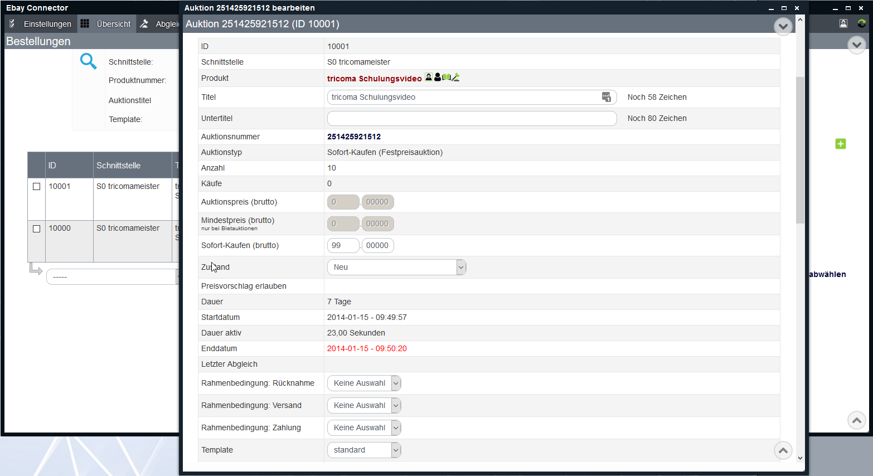The width and height of the screenshot is (873, 476).
Task: Open the Einstellungen tab
Action: 41,23
